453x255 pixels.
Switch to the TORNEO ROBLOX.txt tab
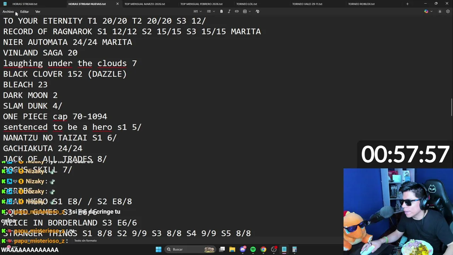(x=361, y=4)
